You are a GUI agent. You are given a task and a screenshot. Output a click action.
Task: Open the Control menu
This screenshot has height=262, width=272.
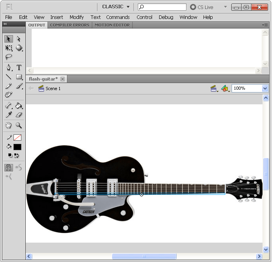(x=145, y=17)
